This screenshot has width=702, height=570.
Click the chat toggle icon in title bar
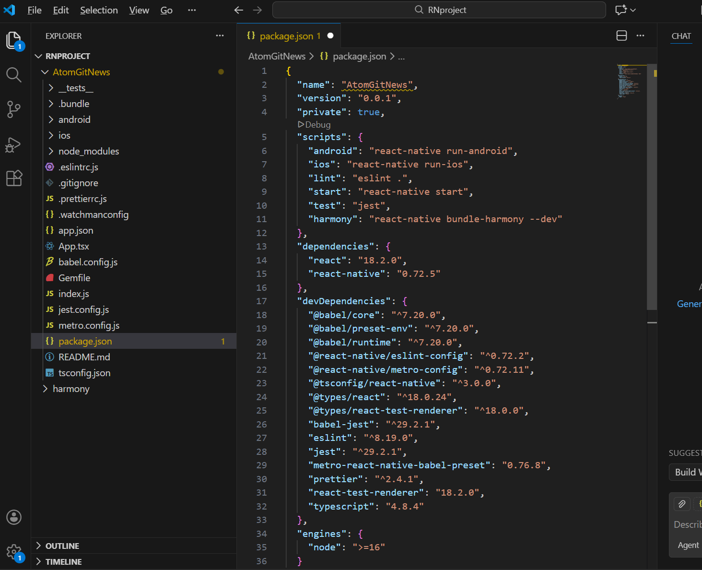pyautogui.click(x=621, y=10)
